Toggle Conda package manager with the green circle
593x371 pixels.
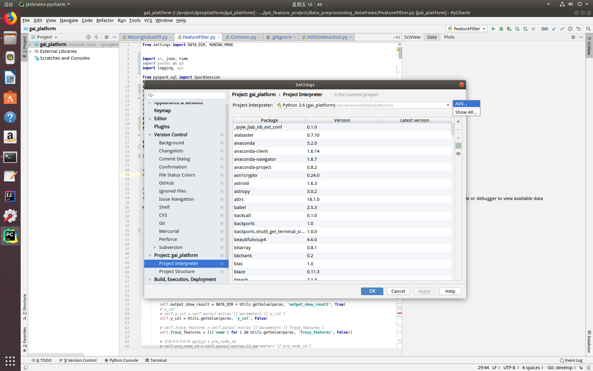pos(458,146)
